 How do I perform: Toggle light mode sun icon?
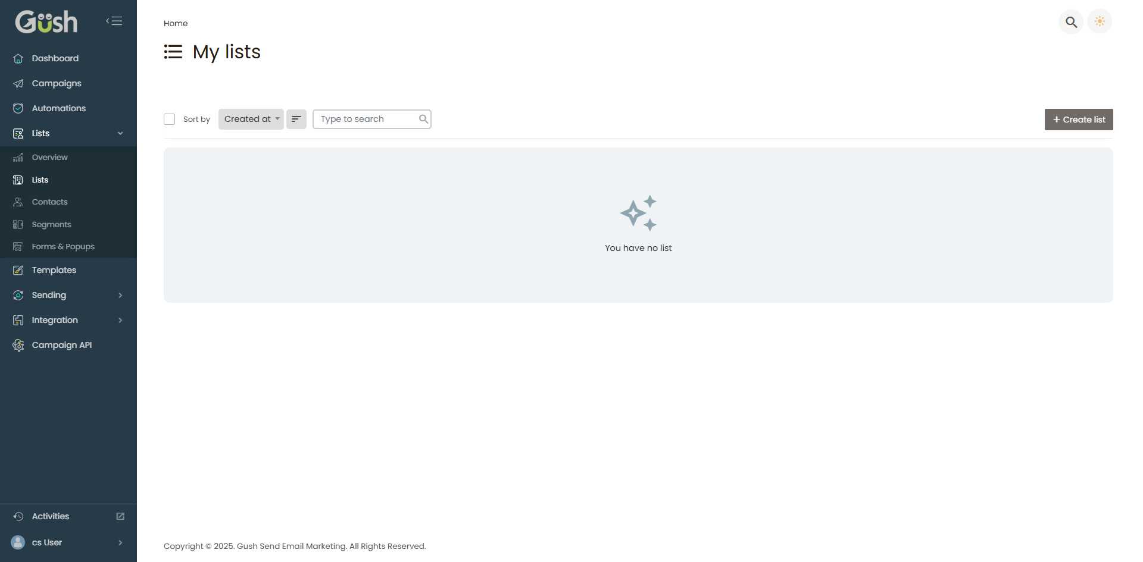[1100, 21]
